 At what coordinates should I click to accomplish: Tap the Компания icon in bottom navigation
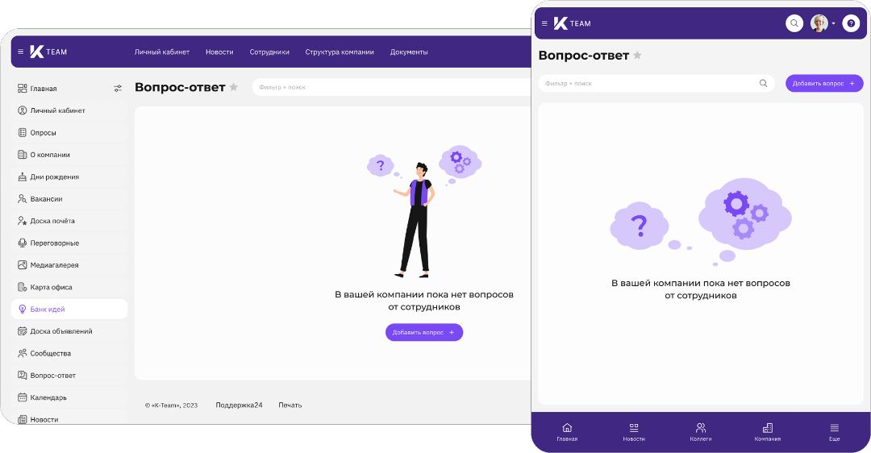click(768, 427)
